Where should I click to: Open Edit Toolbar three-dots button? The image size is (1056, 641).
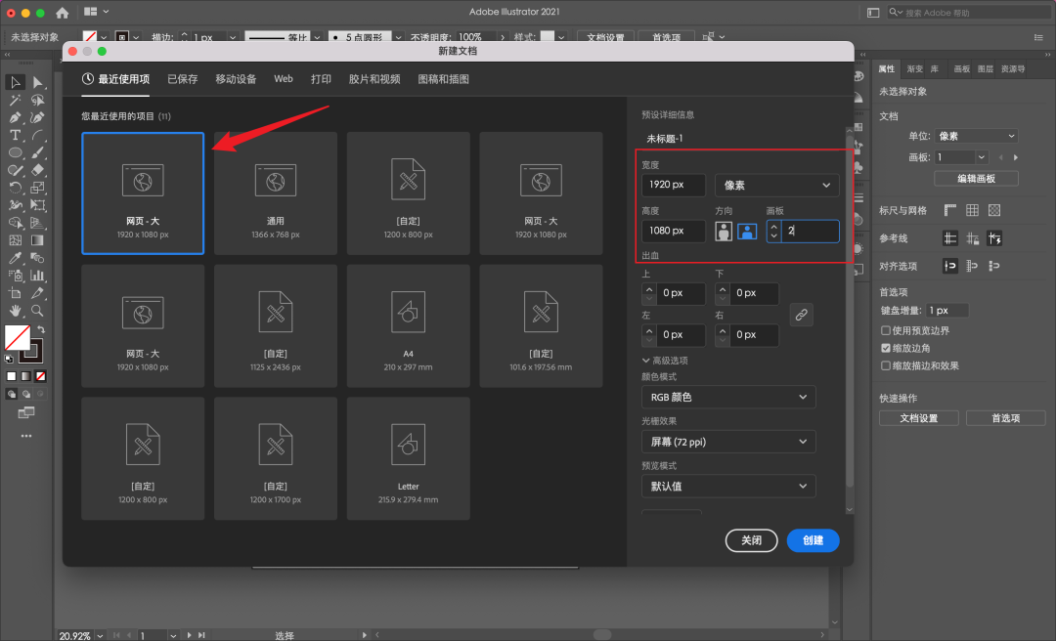(x=26, y=436)
